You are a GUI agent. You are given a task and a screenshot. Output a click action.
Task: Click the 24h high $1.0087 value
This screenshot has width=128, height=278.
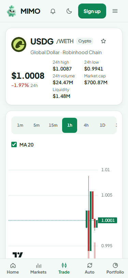62,69
